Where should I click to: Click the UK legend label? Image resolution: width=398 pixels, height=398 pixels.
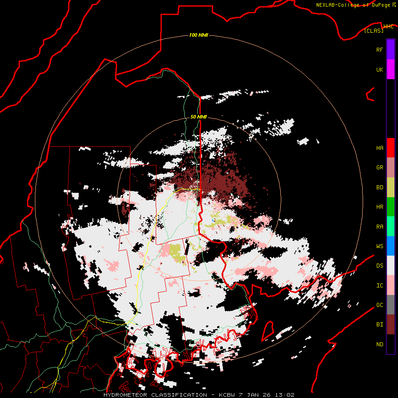point(379,69)
